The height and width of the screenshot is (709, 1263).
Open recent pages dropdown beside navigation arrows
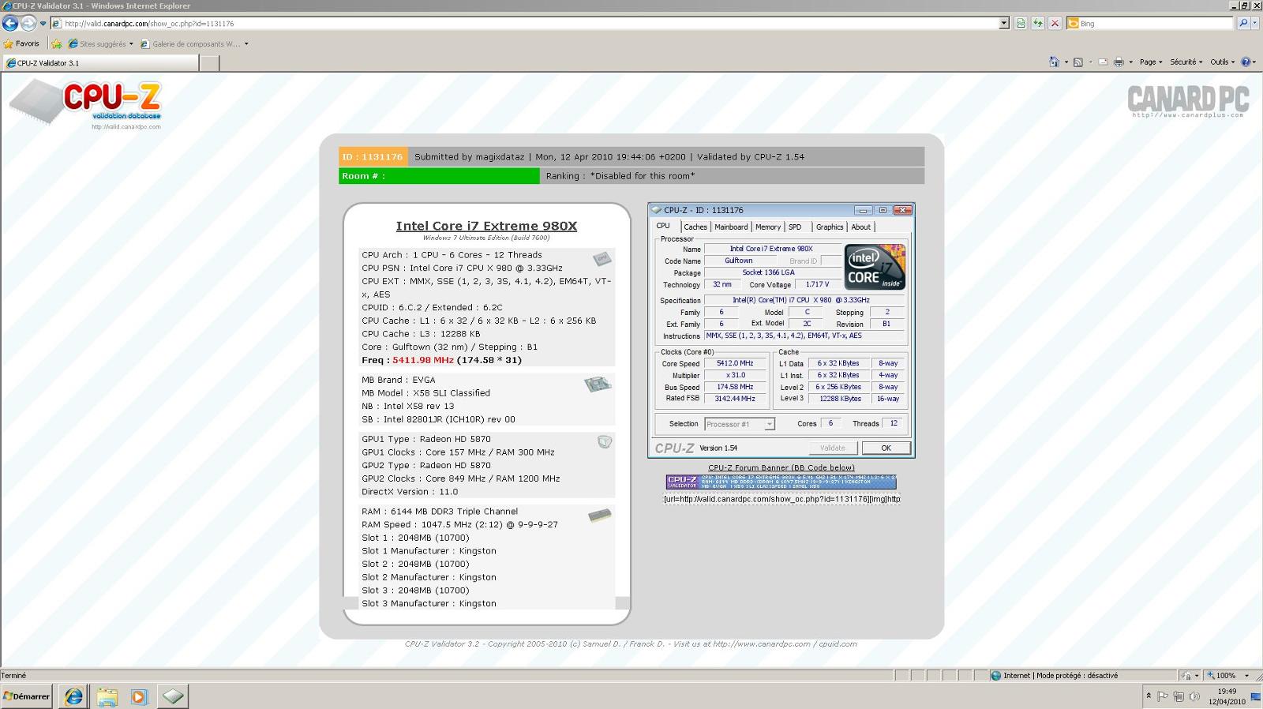(43, 24)
